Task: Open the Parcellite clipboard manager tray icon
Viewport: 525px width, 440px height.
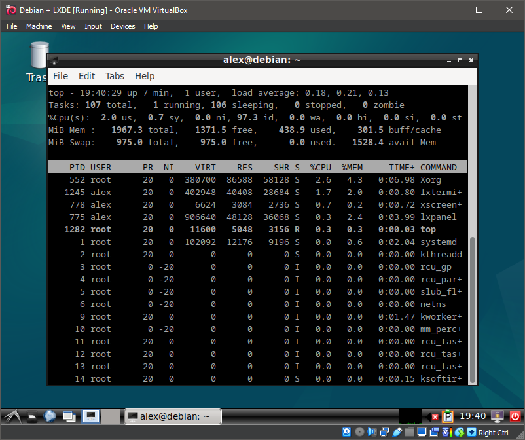Action: pos(447,416)
